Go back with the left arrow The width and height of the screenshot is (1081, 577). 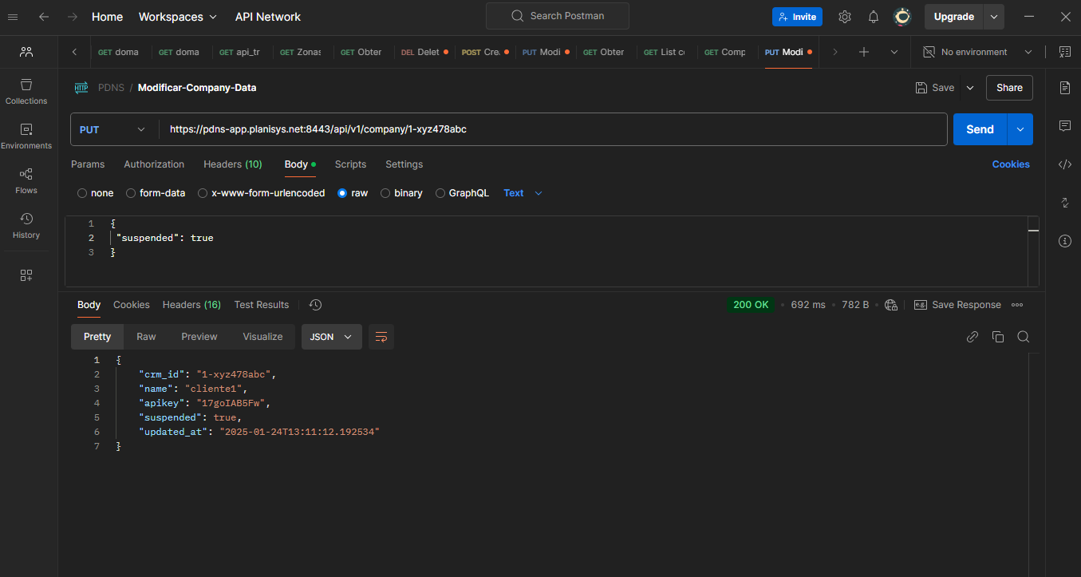coord(44,17)
